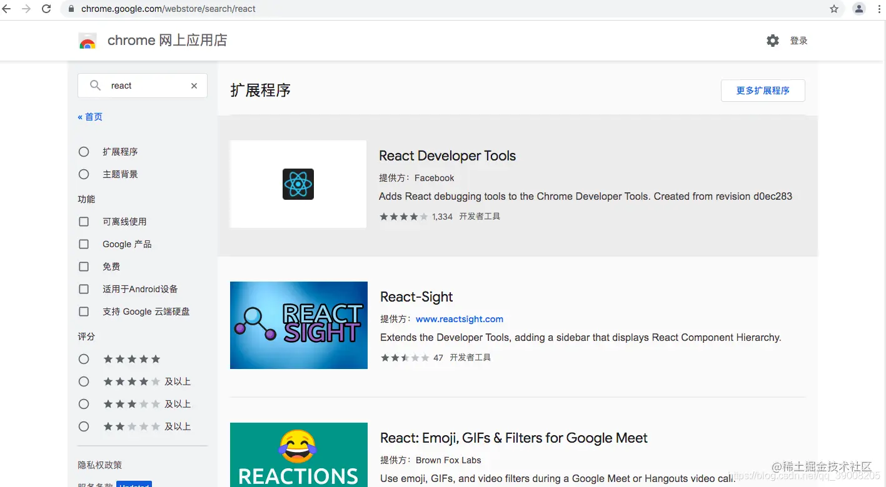Bookmark this page with the star icon
Screen dimensions: 886x487
pos(833,9)
